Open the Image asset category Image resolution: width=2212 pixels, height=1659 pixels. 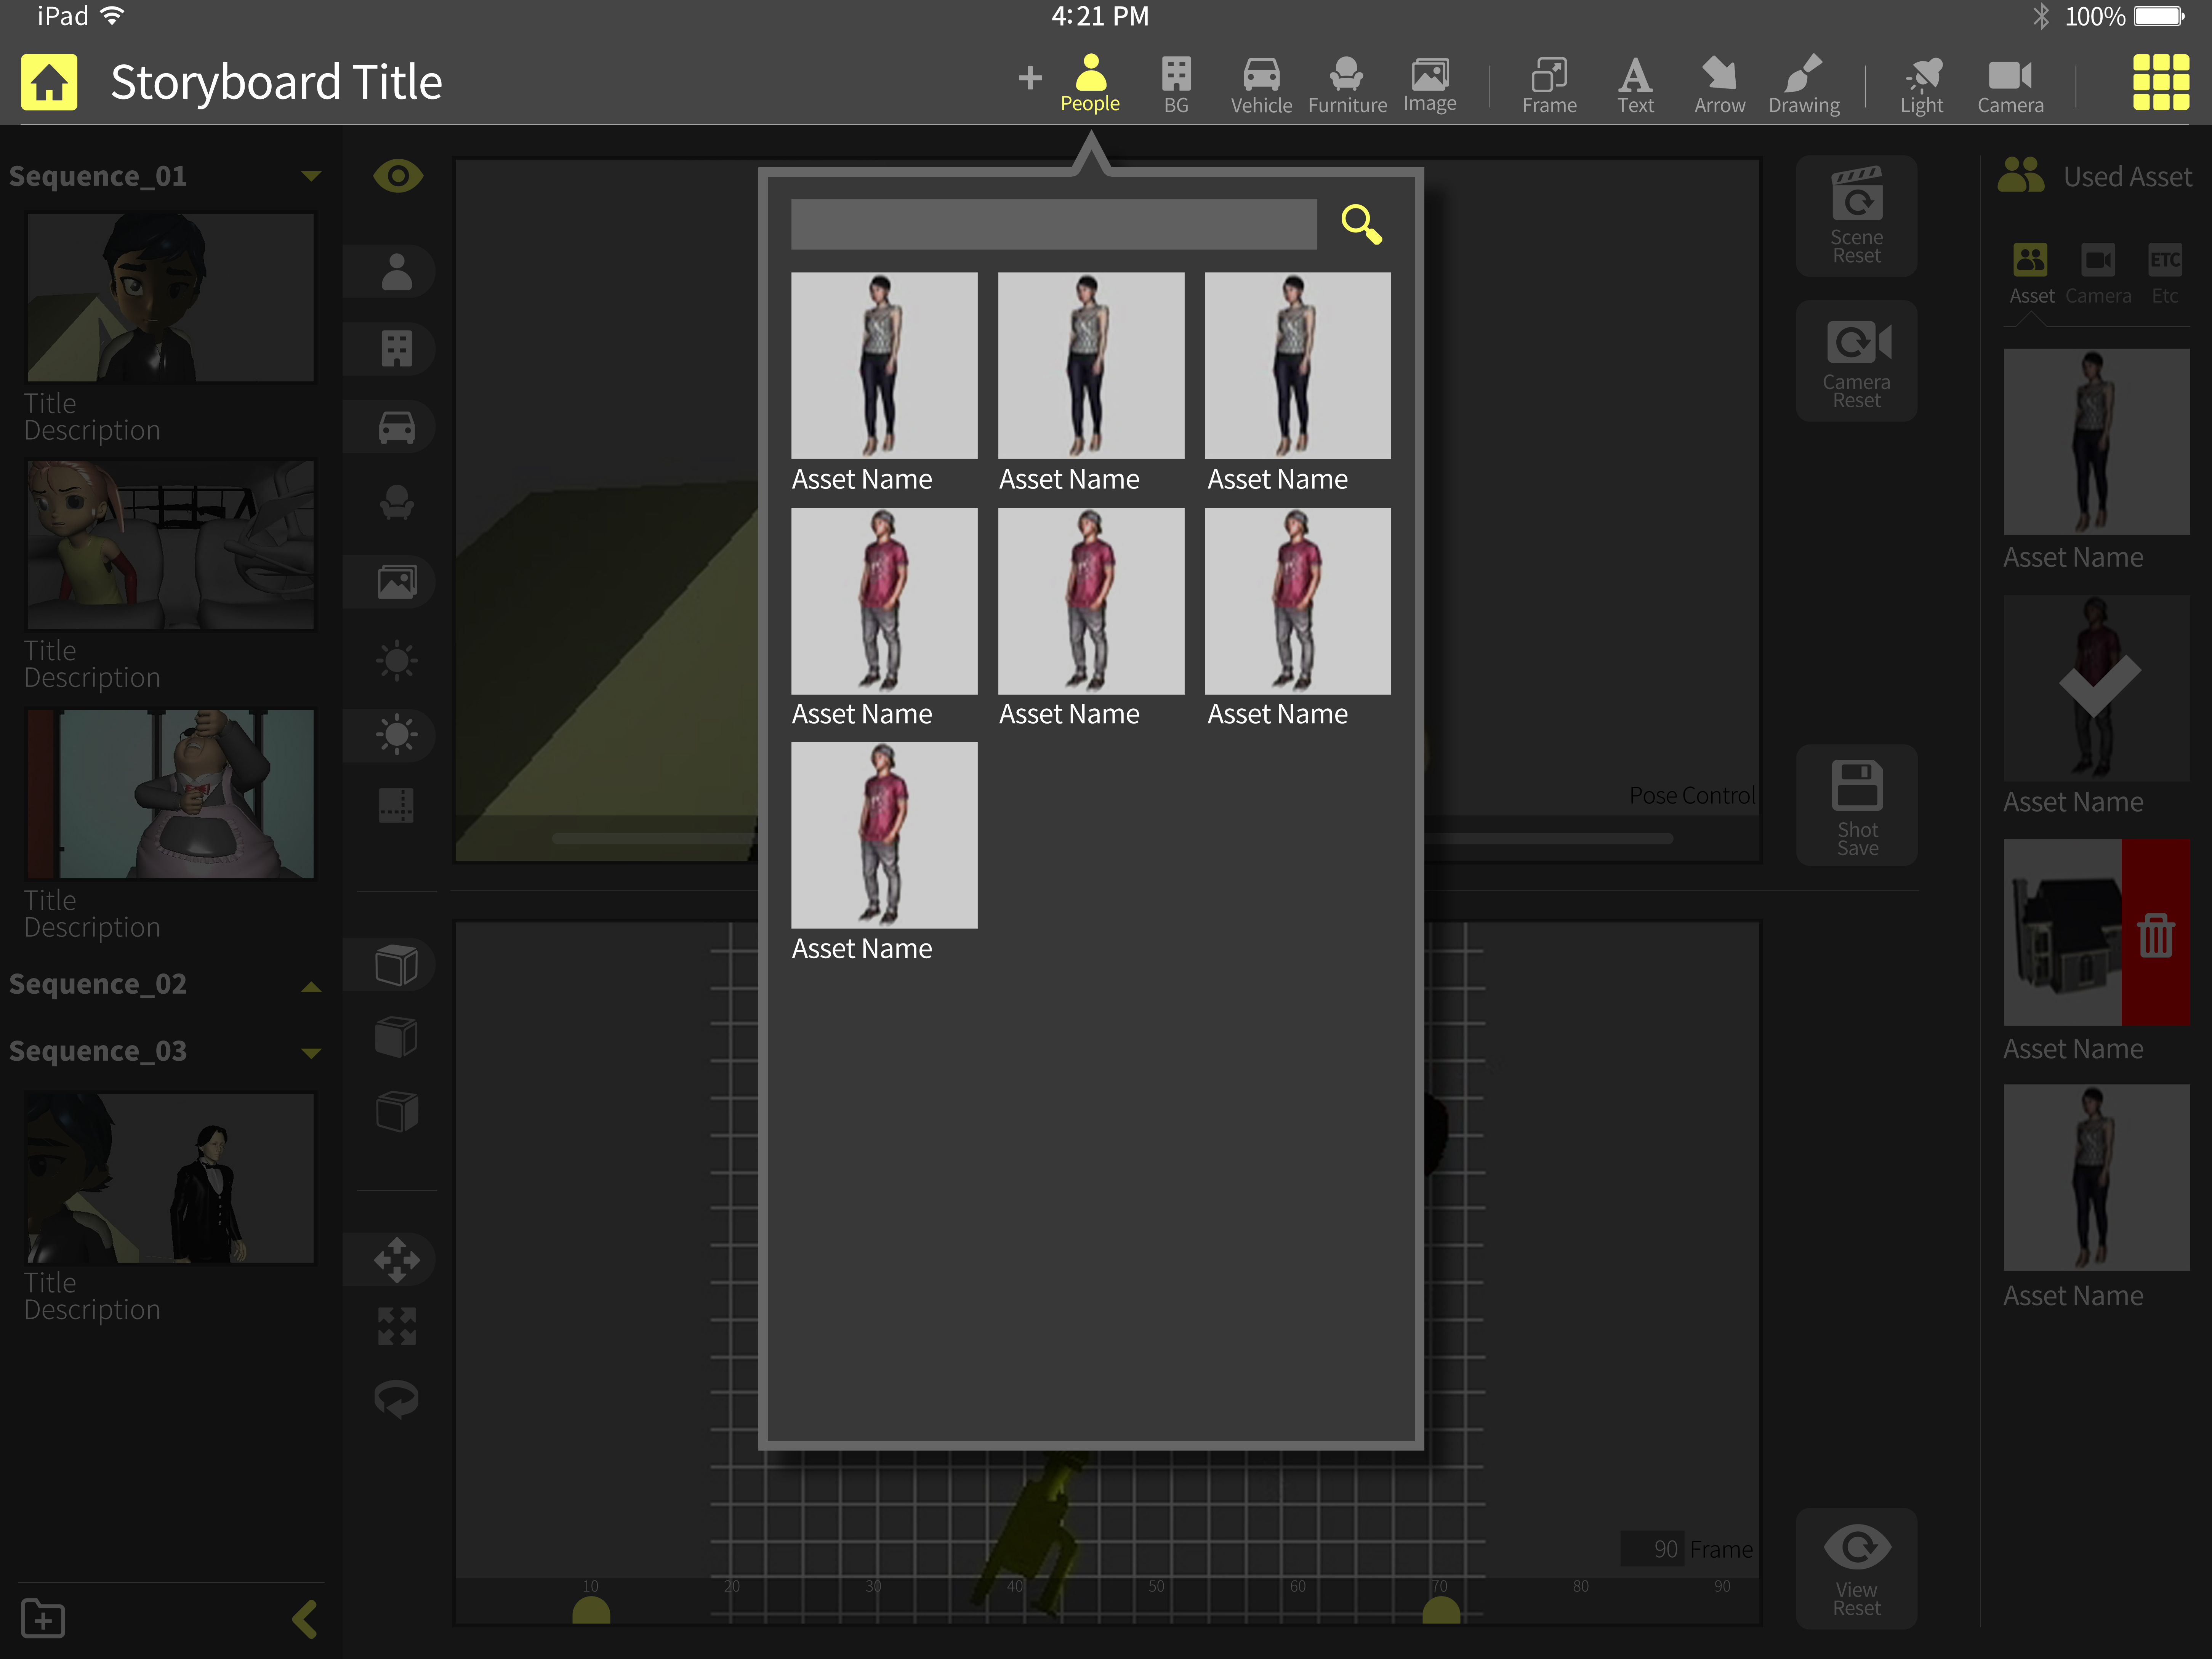click(1430, 85)
